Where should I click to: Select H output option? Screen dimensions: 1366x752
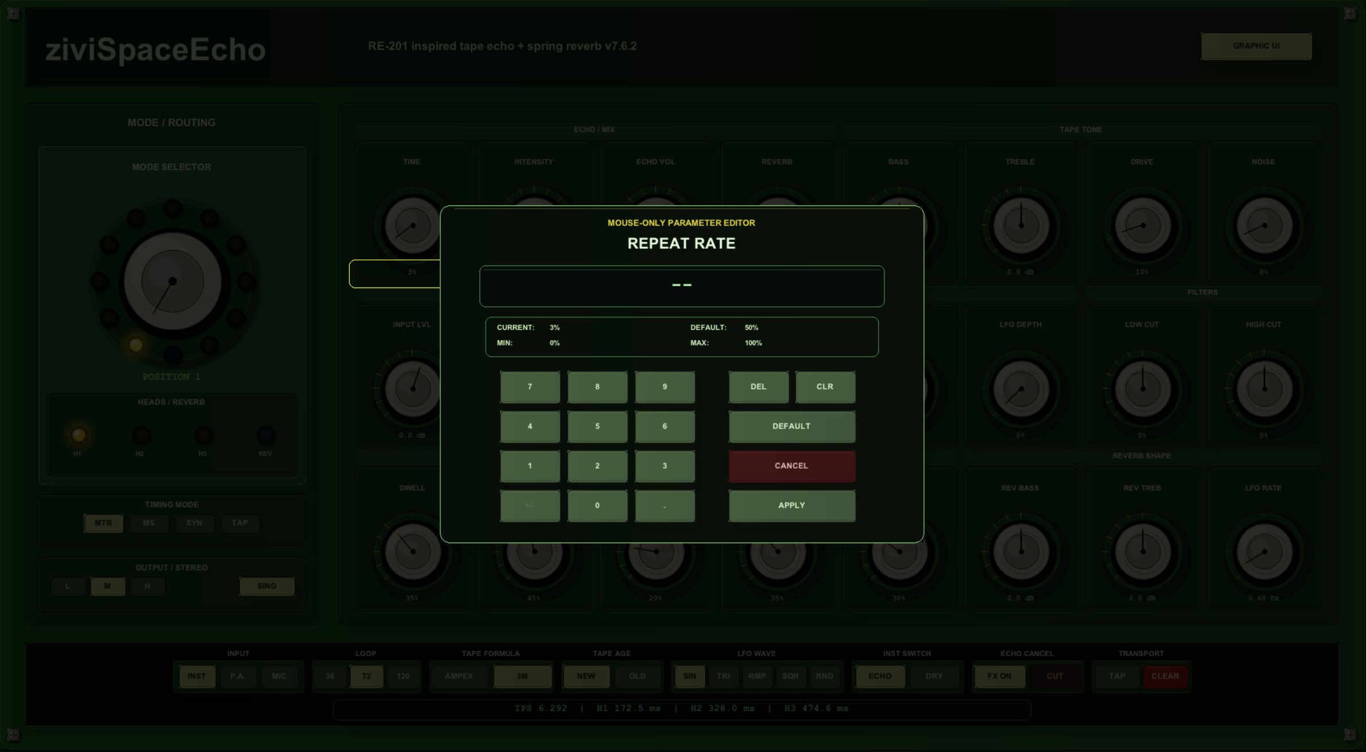(147, 586)
